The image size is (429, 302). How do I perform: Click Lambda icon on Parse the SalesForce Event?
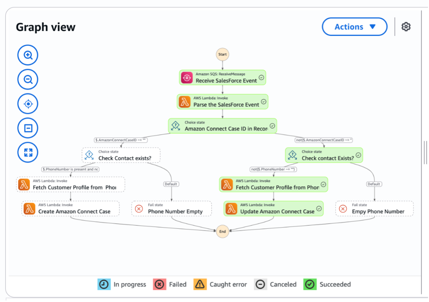(185, 102)
